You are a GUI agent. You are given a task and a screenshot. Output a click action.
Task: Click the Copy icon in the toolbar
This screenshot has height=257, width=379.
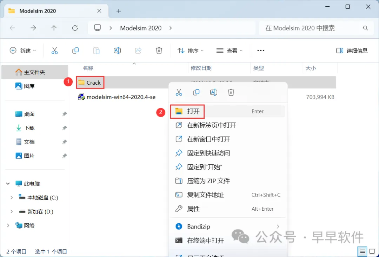point(75,51)
